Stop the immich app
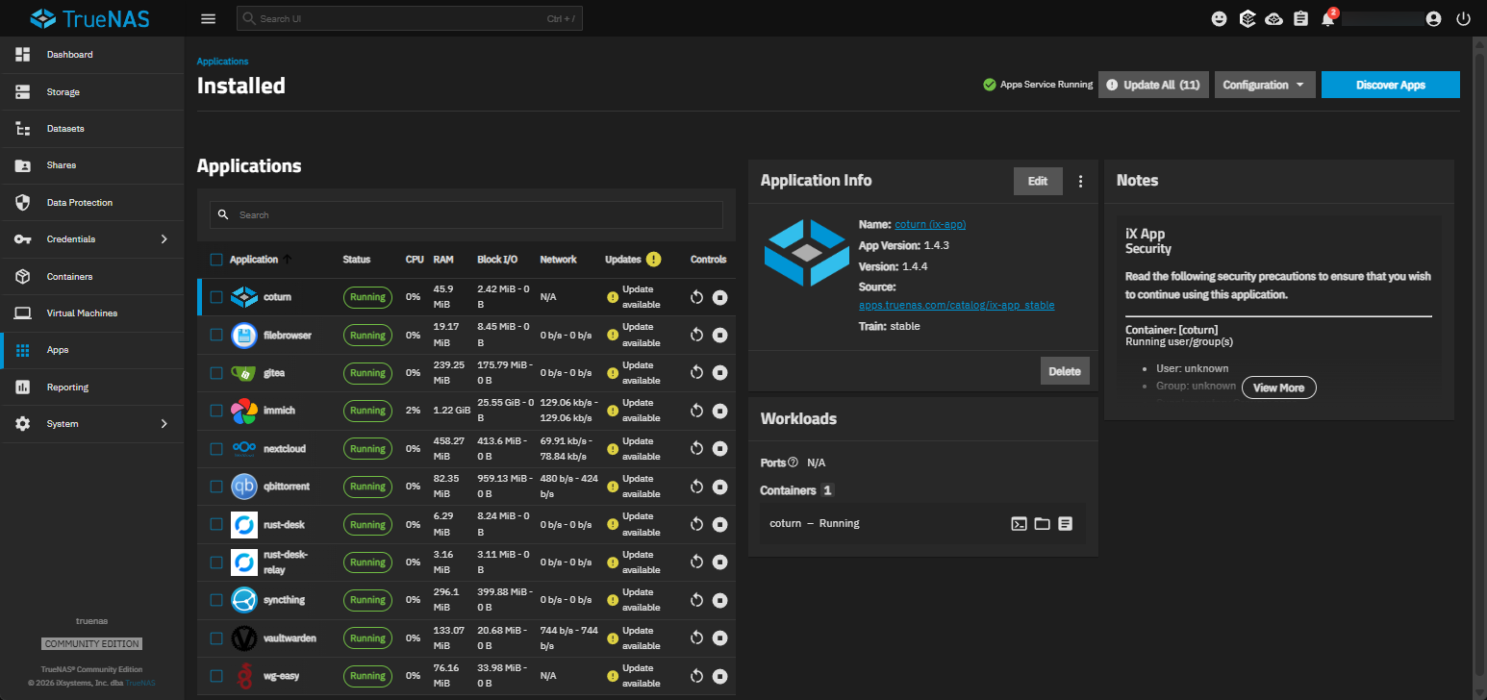 (720, 411)
